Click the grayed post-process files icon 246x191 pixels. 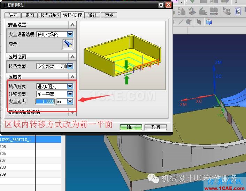[214, 11]
